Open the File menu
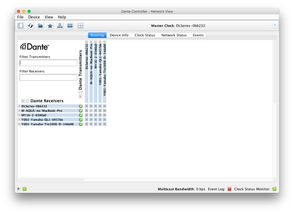 20,17
